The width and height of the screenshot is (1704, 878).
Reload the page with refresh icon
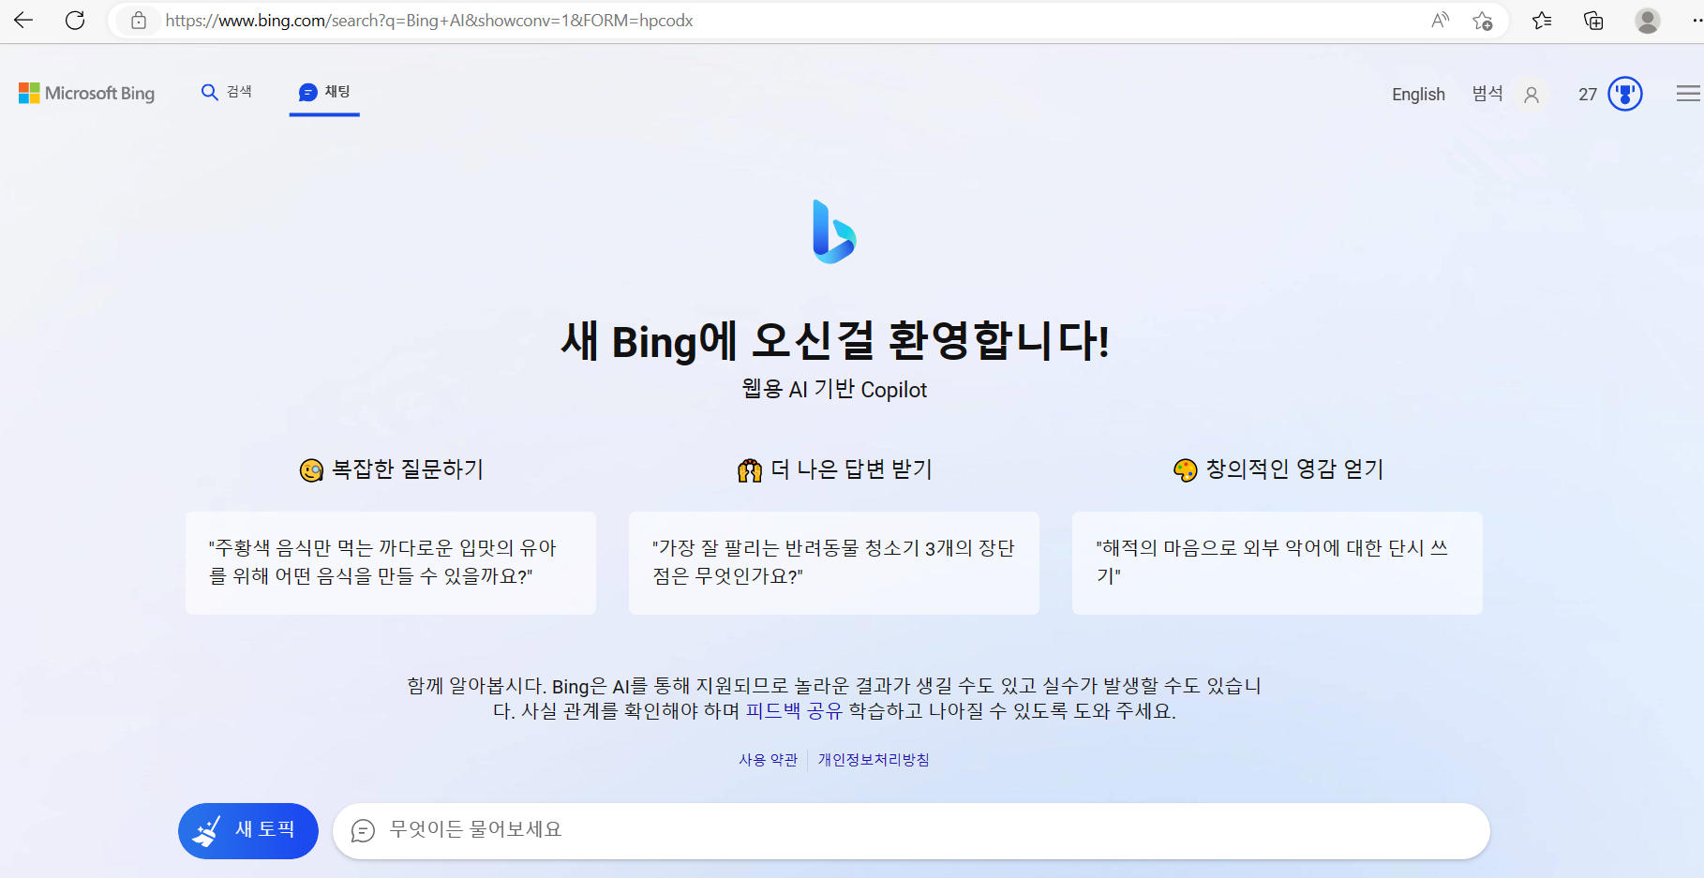(x=75, y=21)
